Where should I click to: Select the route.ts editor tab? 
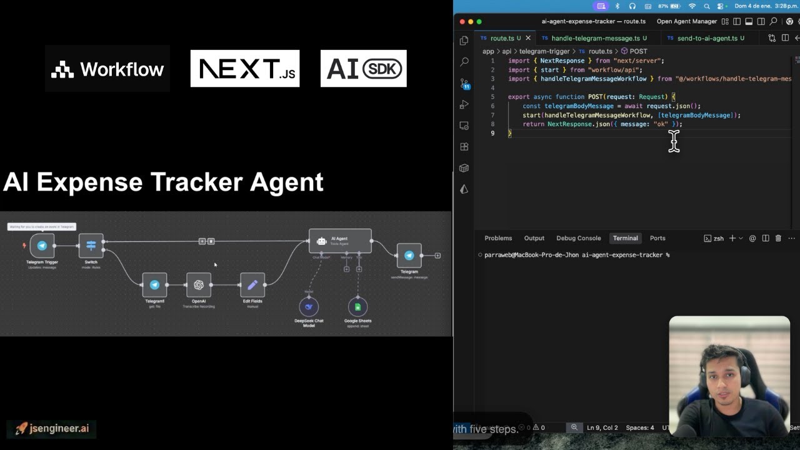(504, 38)
